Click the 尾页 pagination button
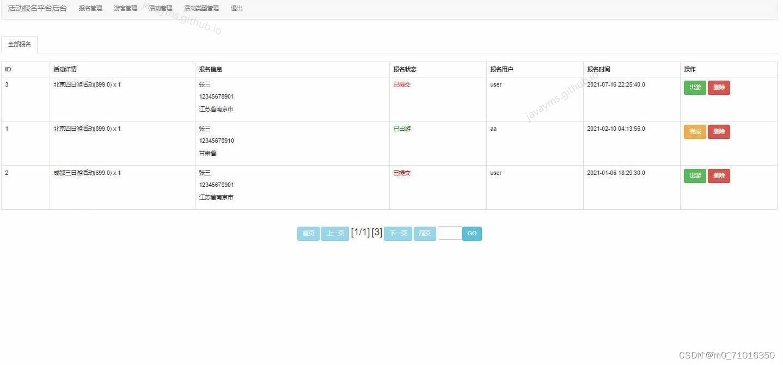This screenshot has height=365, width=783. click(424, 233)
